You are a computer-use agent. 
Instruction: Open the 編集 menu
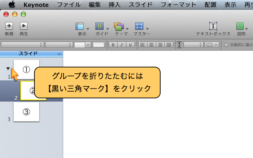tap(95, 5)
